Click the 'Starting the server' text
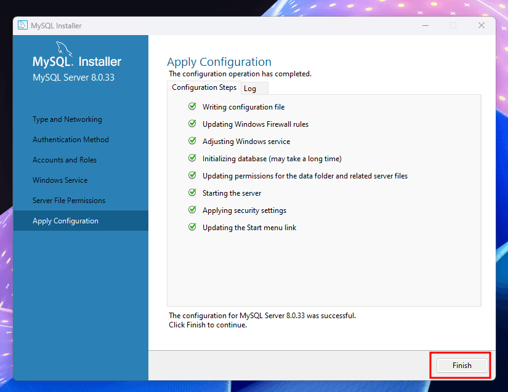The image size is (508, 392). tap(232, 193)
